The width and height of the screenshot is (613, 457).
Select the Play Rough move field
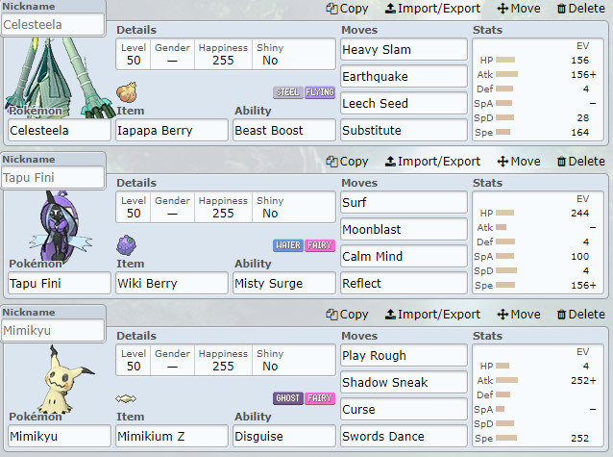click(404, 356)
